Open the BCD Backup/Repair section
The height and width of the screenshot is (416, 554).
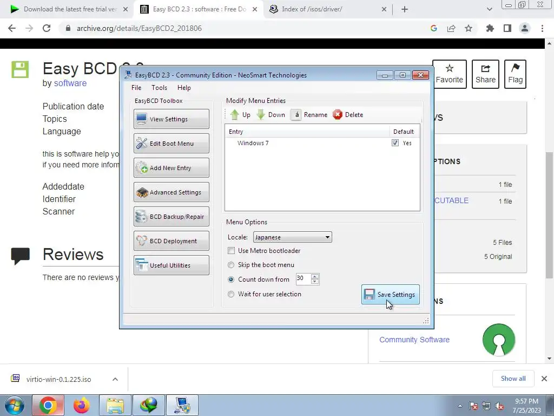pyautogui.click(x=172, y=217)
